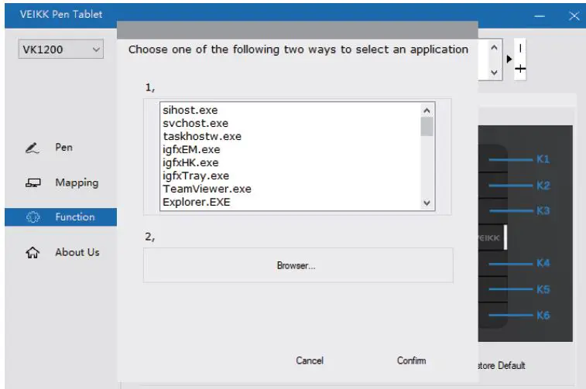Viewport: 586px width, 389px height.
Task: Open the Mapping section
Action: tap(77, 183)
